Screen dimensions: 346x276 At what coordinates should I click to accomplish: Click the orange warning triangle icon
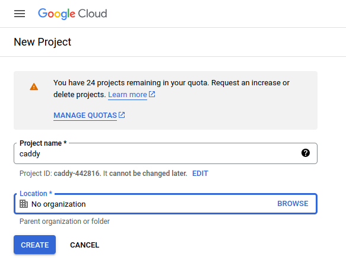point(34,87)
